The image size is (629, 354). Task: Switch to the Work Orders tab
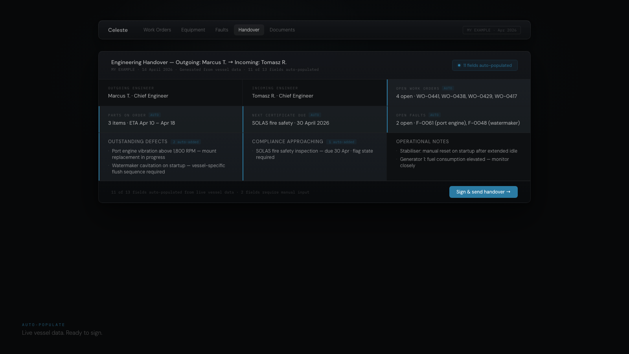tap(157, 30)
